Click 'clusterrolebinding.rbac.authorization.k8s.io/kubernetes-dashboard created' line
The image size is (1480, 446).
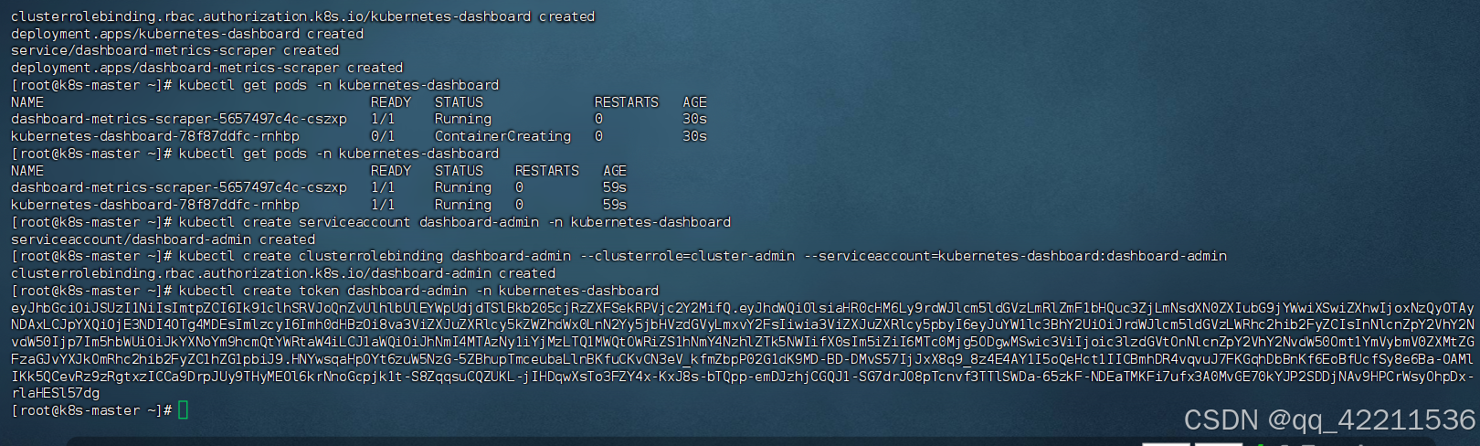point(302,16)
